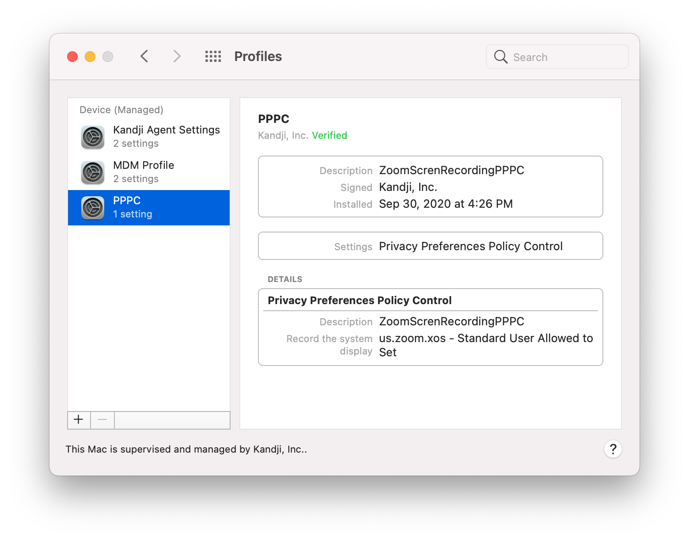Viewport: 689px width, 541px height.
Task: Click the ZoomScrenRecordingPPPC description text
Action: pyautogui.click(x=451, y=170)
